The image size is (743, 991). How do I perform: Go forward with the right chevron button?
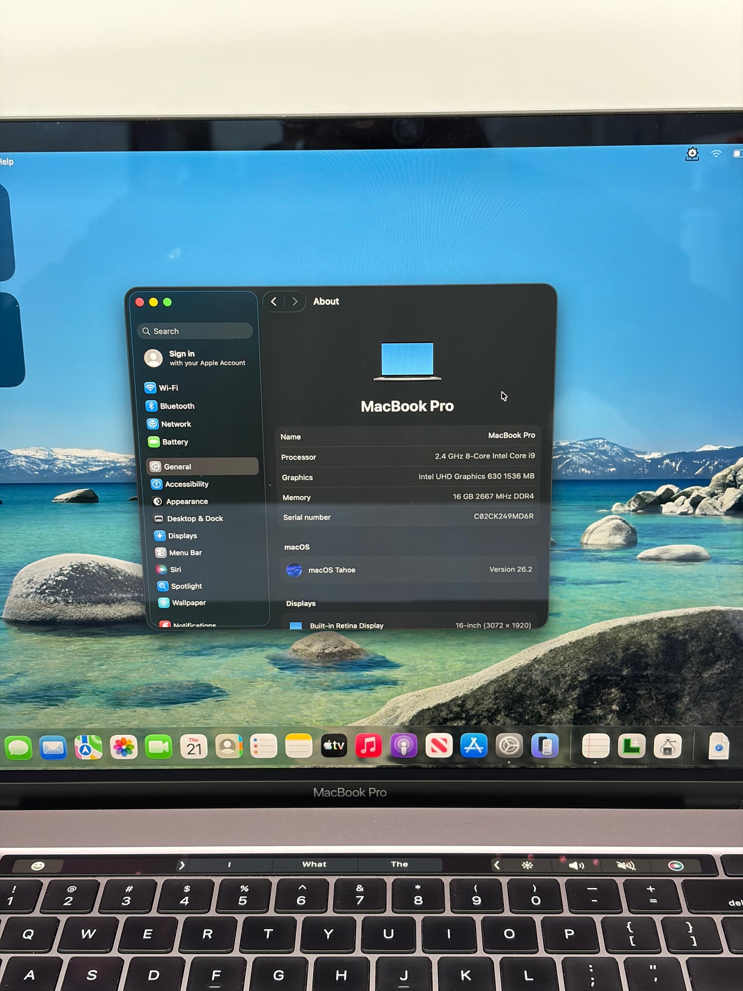pos(295,301)
